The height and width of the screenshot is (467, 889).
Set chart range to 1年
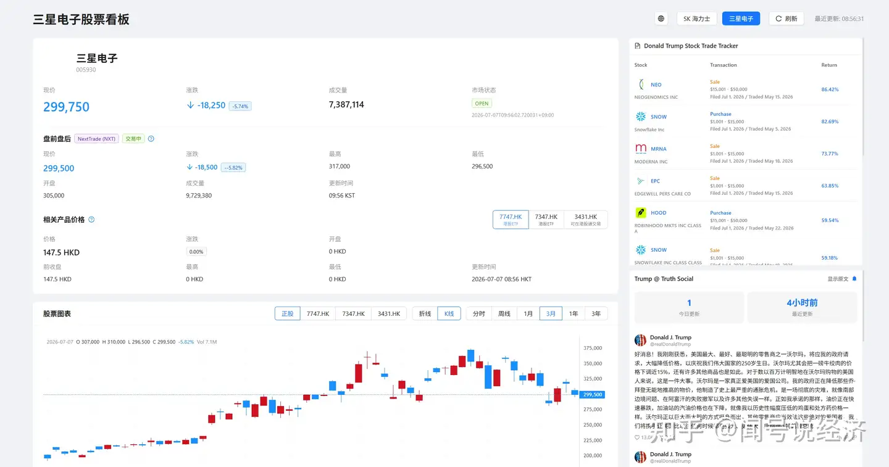[x=574, y=313]
